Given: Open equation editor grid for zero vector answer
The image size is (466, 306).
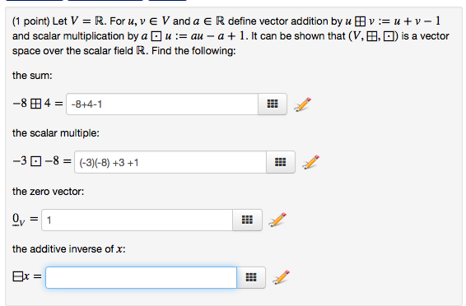Looking at the screenshot, I should pyautogui.click(x=247, y=220).
